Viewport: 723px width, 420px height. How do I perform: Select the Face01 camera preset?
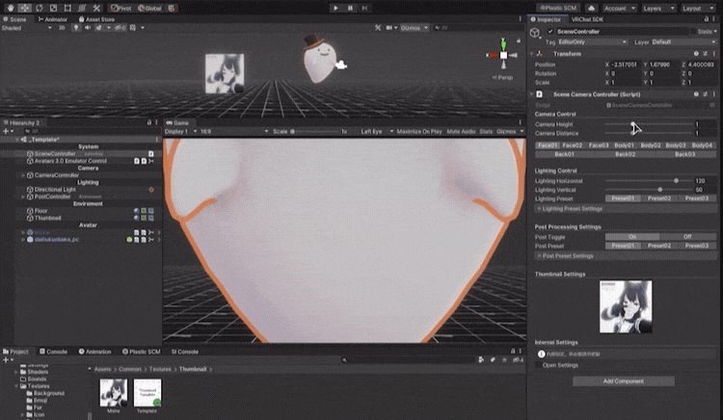pos(548,145)
